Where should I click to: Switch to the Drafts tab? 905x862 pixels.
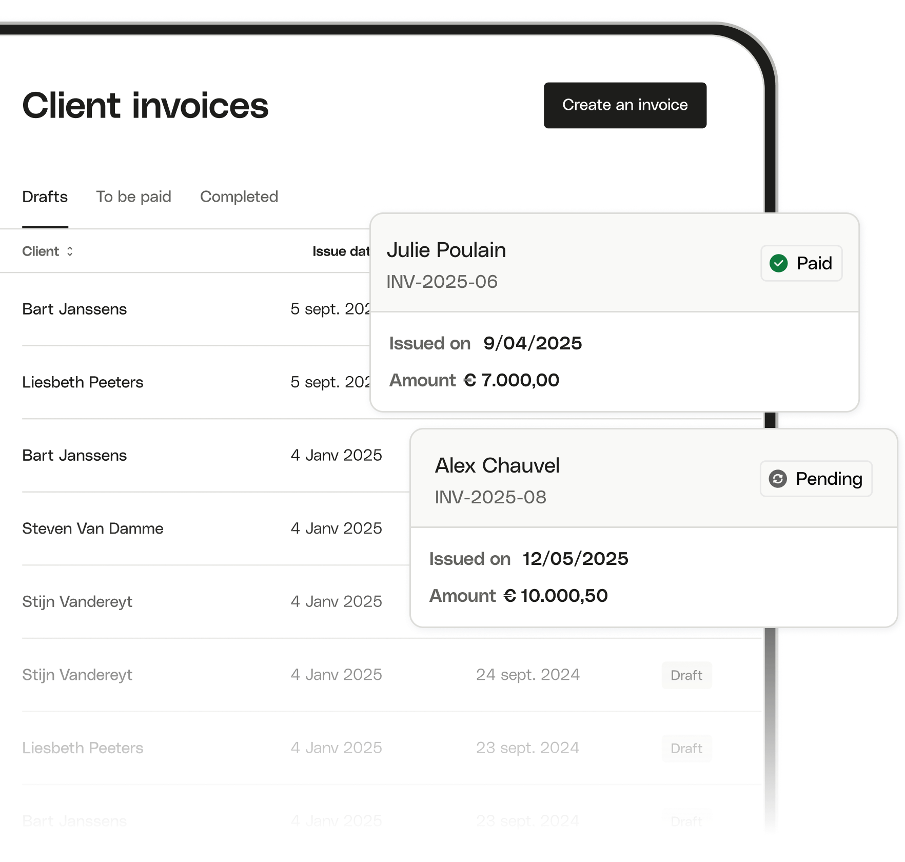[45, 197]
